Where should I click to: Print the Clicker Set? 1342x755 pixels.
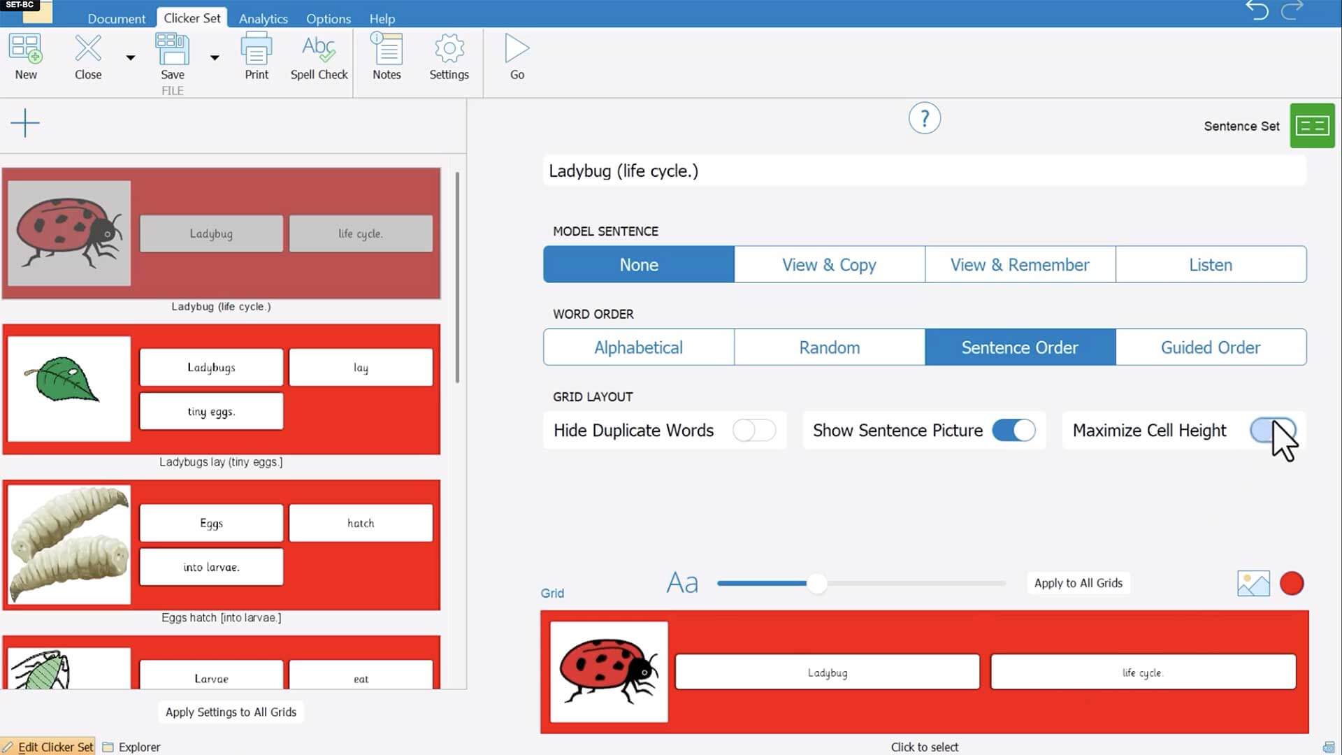pyautogui.click(x=257, y=56)
